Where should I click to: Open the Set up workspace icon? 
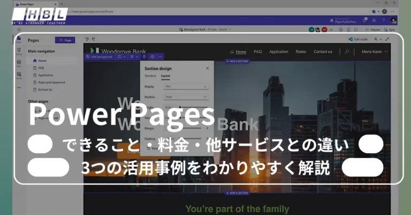tap(19, 76)
